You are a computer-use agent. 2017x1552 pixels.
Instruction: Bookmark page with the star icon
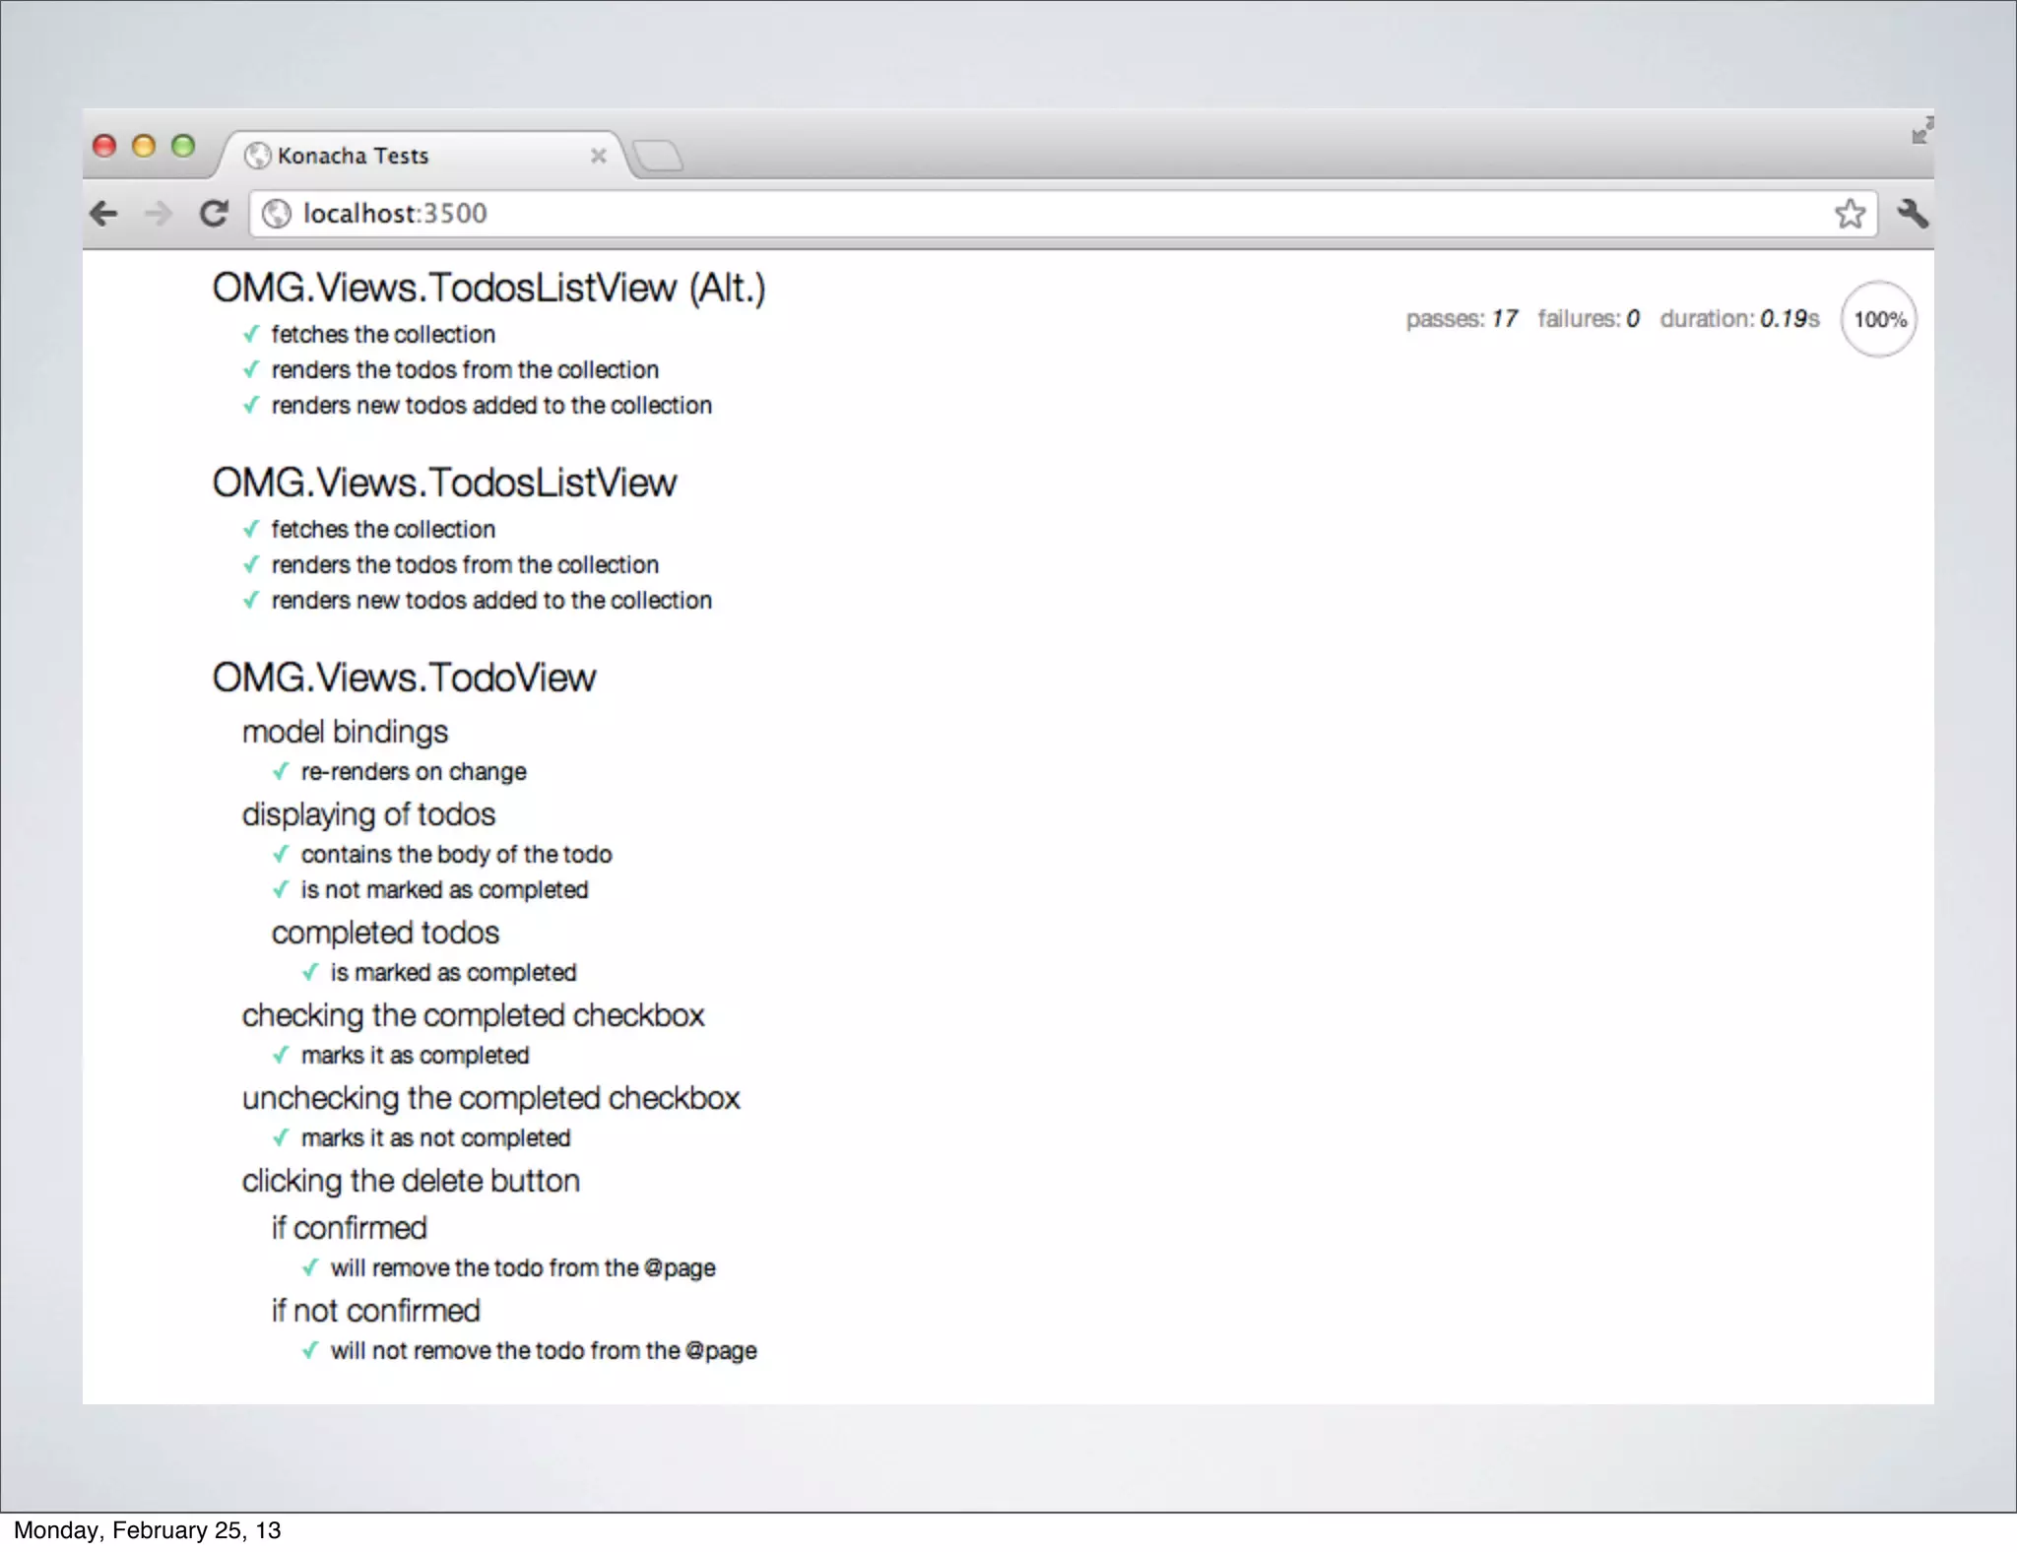(1850, 214)
